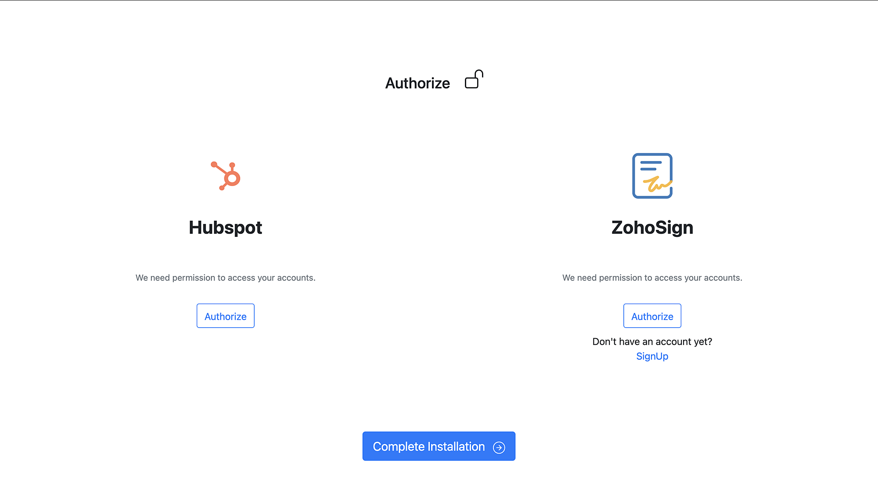This screenshot has width=878, height=501.
Task: Select the Authorize page heading text
Action: [x=417, y=83]
